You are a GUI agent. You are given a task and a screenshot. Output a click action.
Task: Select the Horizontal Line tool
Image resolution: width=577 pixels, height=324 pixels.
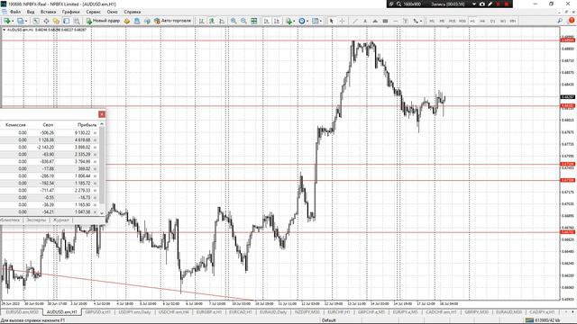395,21
